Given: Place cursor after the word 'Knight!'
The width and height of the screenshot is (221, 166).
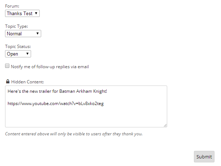Looking at the screenshot, I should [x=107, y=91].
